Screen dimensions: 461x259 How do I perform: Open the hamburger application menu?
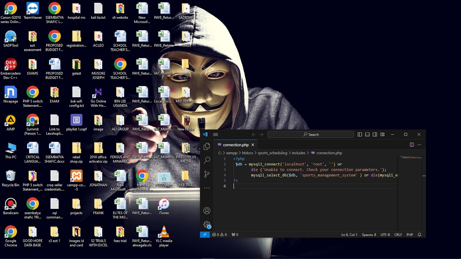(215, 135)
